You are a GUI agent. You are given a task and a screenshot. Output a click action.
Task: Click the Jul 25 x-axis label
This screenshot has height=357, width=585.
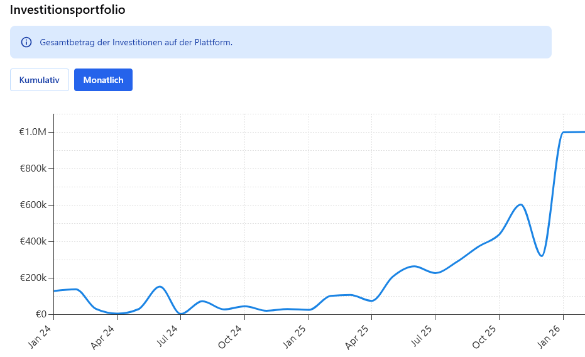(422, 336)
